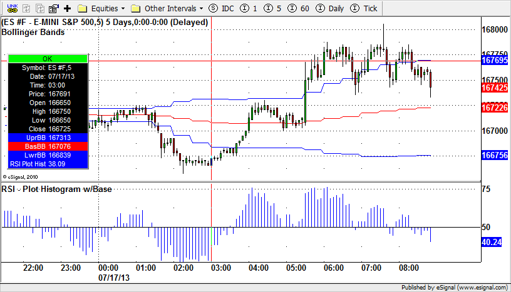Click the red 167425 last price marker
511x292 pixels.
(x=494, y=88)
